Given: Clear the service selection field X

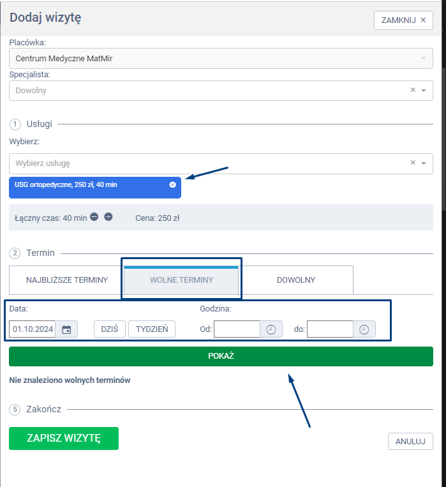Looking at the screenshot, I should pyautogui.click(x=412, y=163).
